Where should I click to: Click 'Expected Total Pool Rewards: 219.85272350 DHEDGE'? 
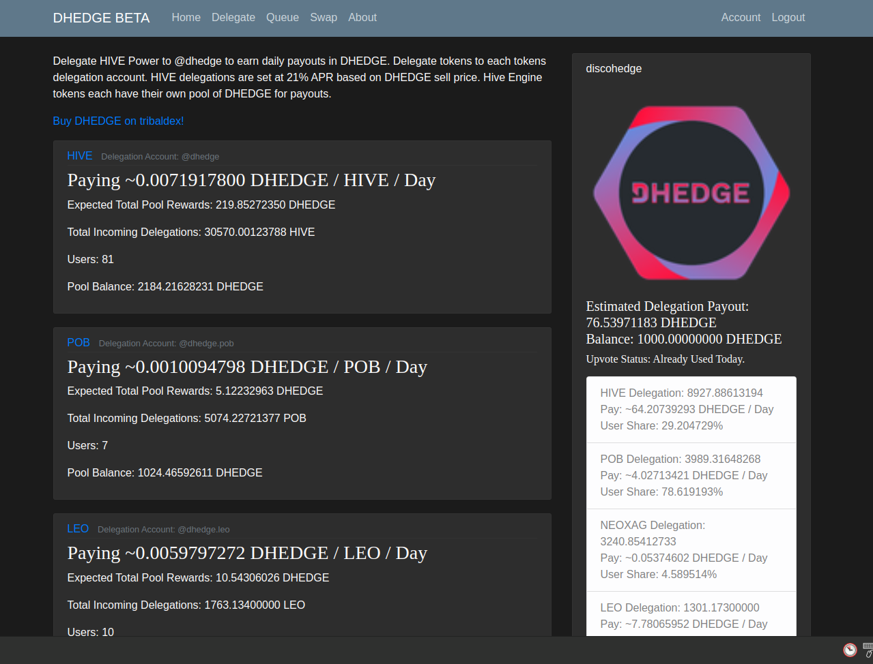pos(201,205)
